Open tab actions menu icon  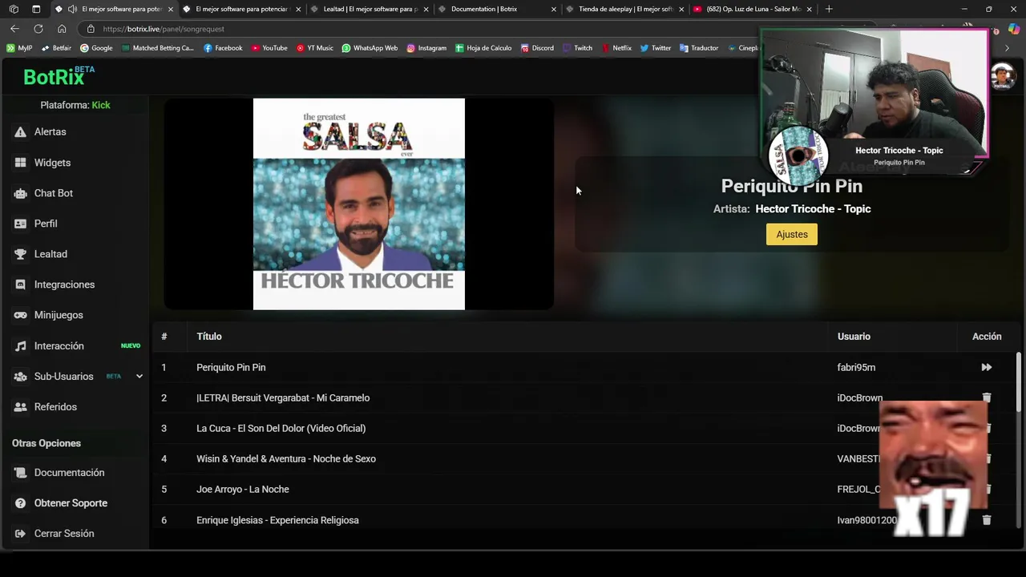36,9
